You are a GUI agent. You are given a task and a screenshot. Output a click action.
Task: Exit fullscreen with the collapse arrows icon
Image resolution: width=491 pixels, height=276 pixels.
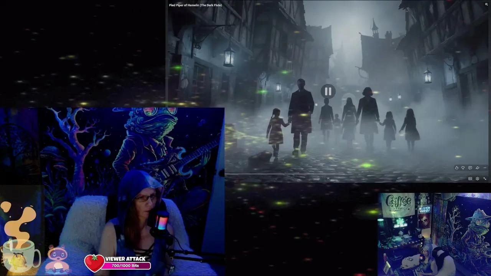coord(485,179)
